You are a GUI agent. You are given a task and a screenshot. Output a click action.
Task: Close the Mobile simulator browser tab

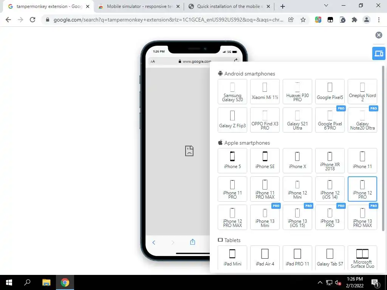coord(178,7)
